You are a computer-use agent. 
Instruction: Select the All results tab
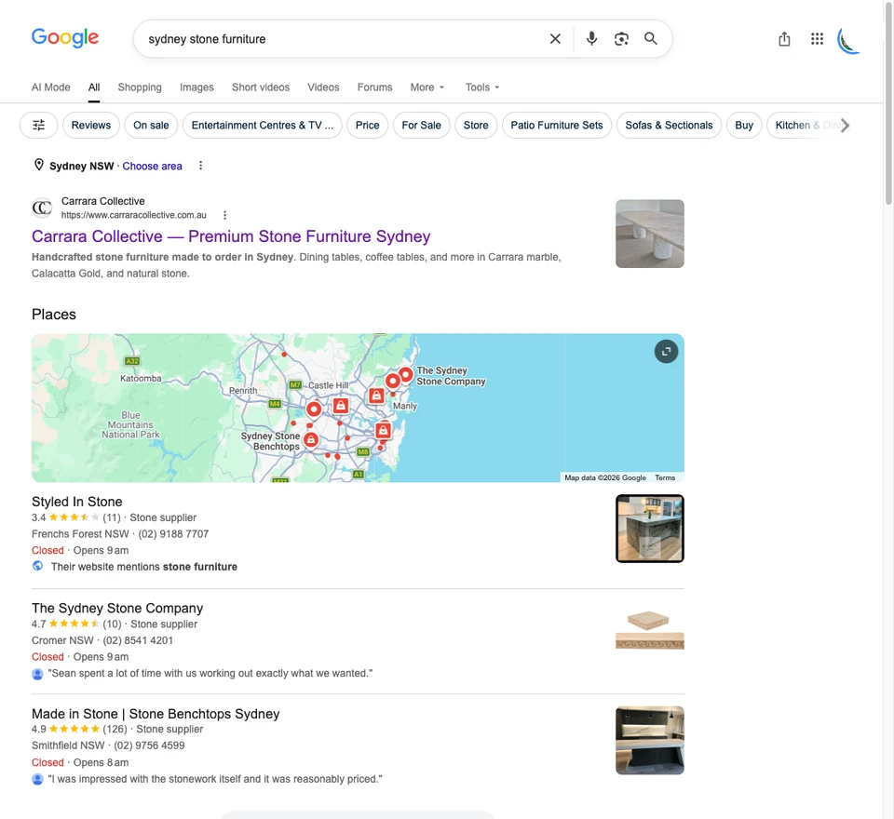tap(94, 87)
